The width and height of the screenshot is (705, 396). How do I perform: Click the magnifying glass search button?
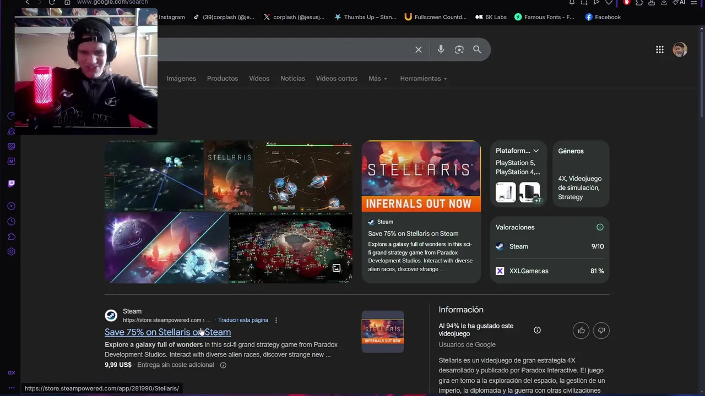point(477,50)
